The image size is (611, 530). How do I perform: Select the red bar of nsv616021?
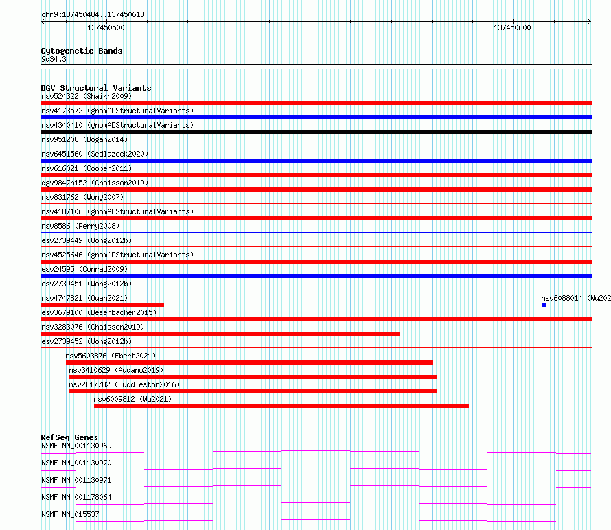click(x=316, y=175)
